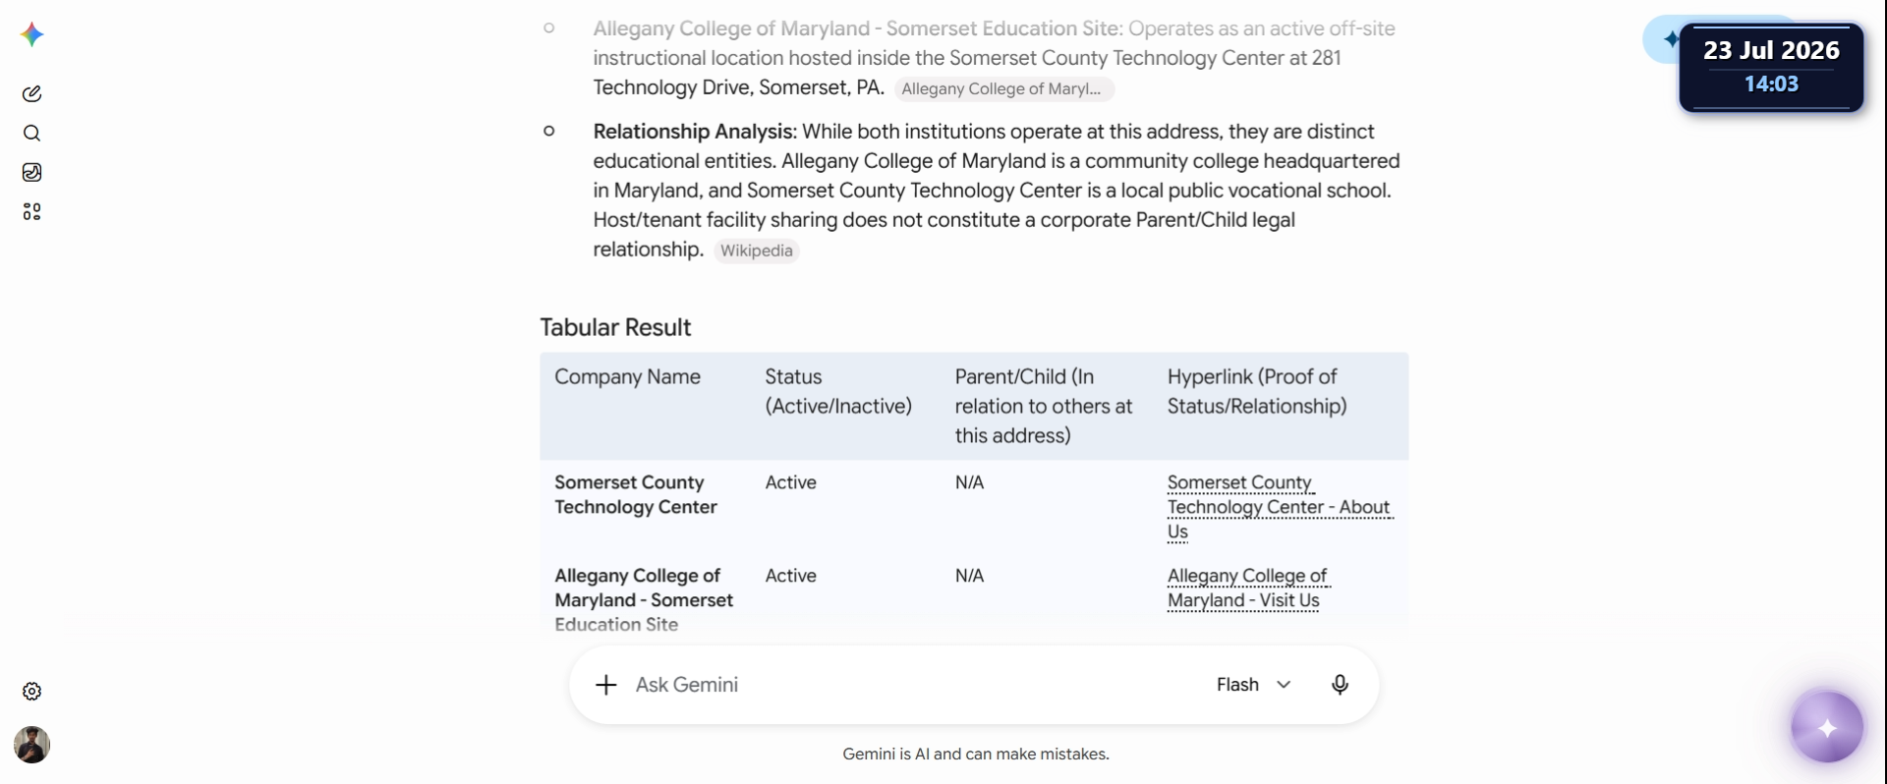The height and width of the screenshot is (784, 1887).
Task: Select the Tabular Result heading
Action: pyautogui.click(x=615, y=327)
